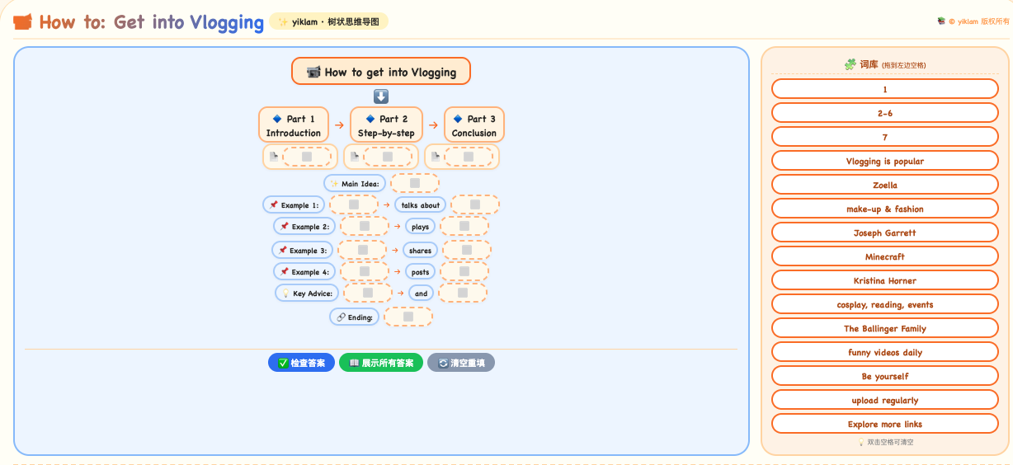
Task: Select the 'The Ballinger Family' word chip
Action: [885, 328]
